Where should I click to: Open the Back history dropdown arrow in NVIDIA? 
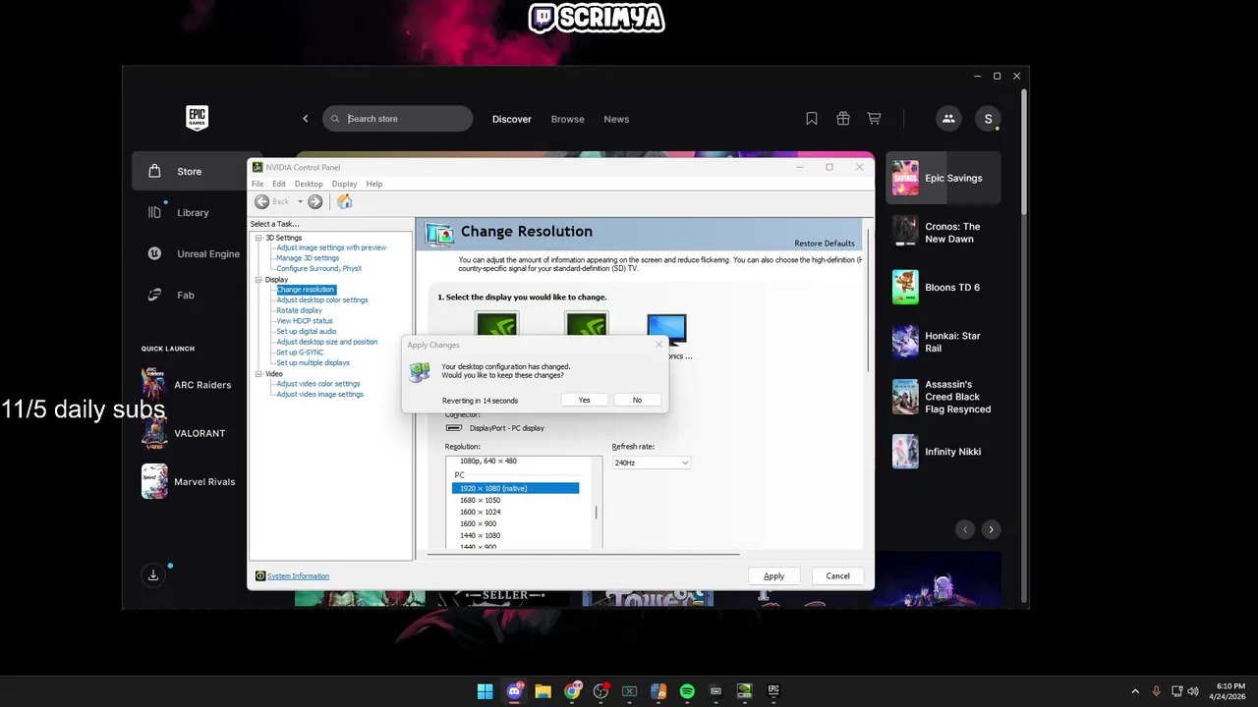pos(300,201)
